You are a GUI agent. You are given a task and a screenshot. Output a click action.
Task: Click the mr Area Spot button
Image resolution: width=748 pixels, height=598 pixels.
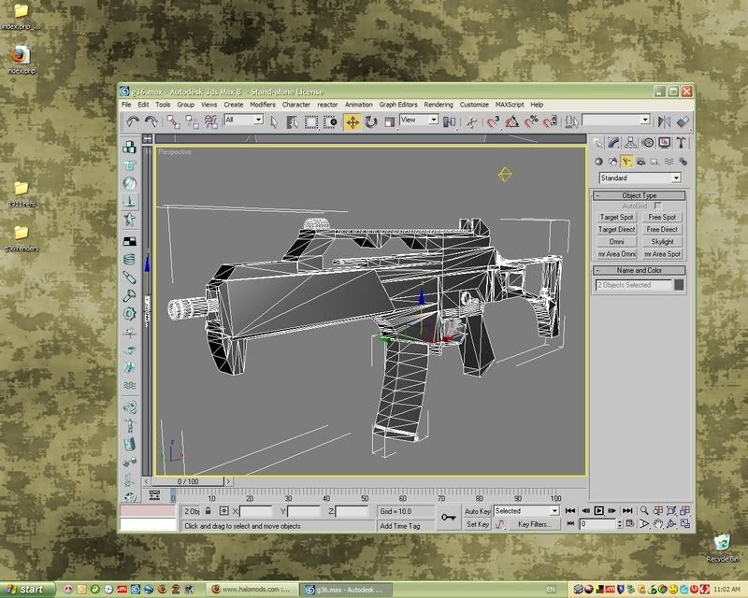point(662,254)
